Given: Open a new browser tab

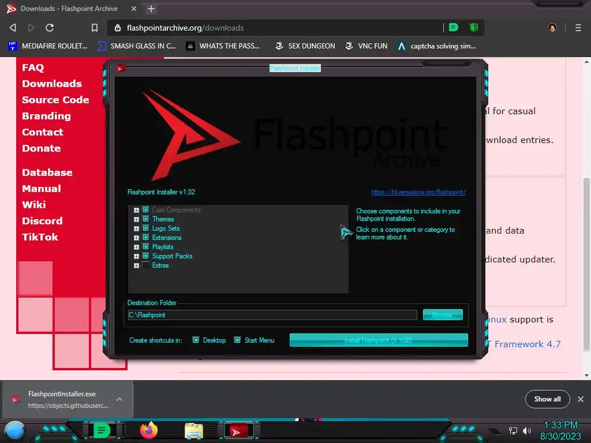Looking at the screenshot, I should click(151, 9).
